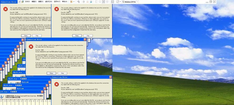
Task: Click the red error icon in the bottom dialog
Action: 57,84
